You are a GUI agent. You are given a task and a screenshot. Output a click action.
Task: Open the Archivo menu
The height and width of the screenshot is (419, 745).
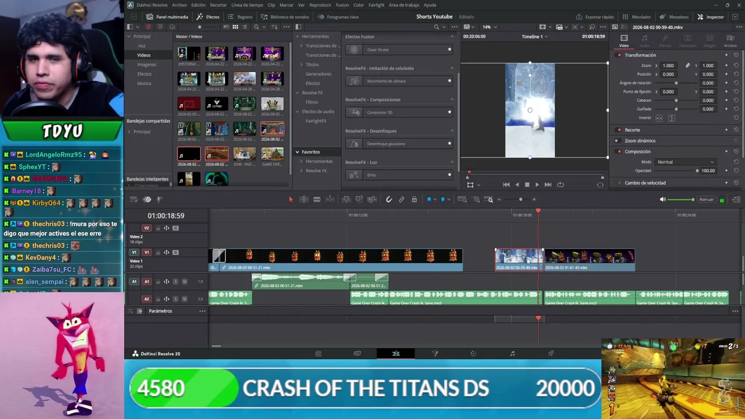[179, 5]
